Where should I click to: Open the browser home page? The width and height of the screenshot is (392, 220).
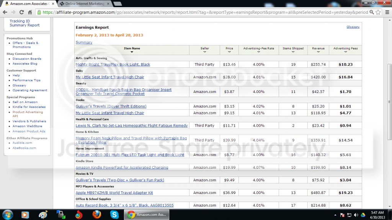(x=30, y=12)
